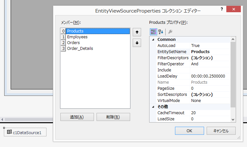This screenshot has height=147, width=247.
Task: Collapse the その他 property category
Action: 153,107
